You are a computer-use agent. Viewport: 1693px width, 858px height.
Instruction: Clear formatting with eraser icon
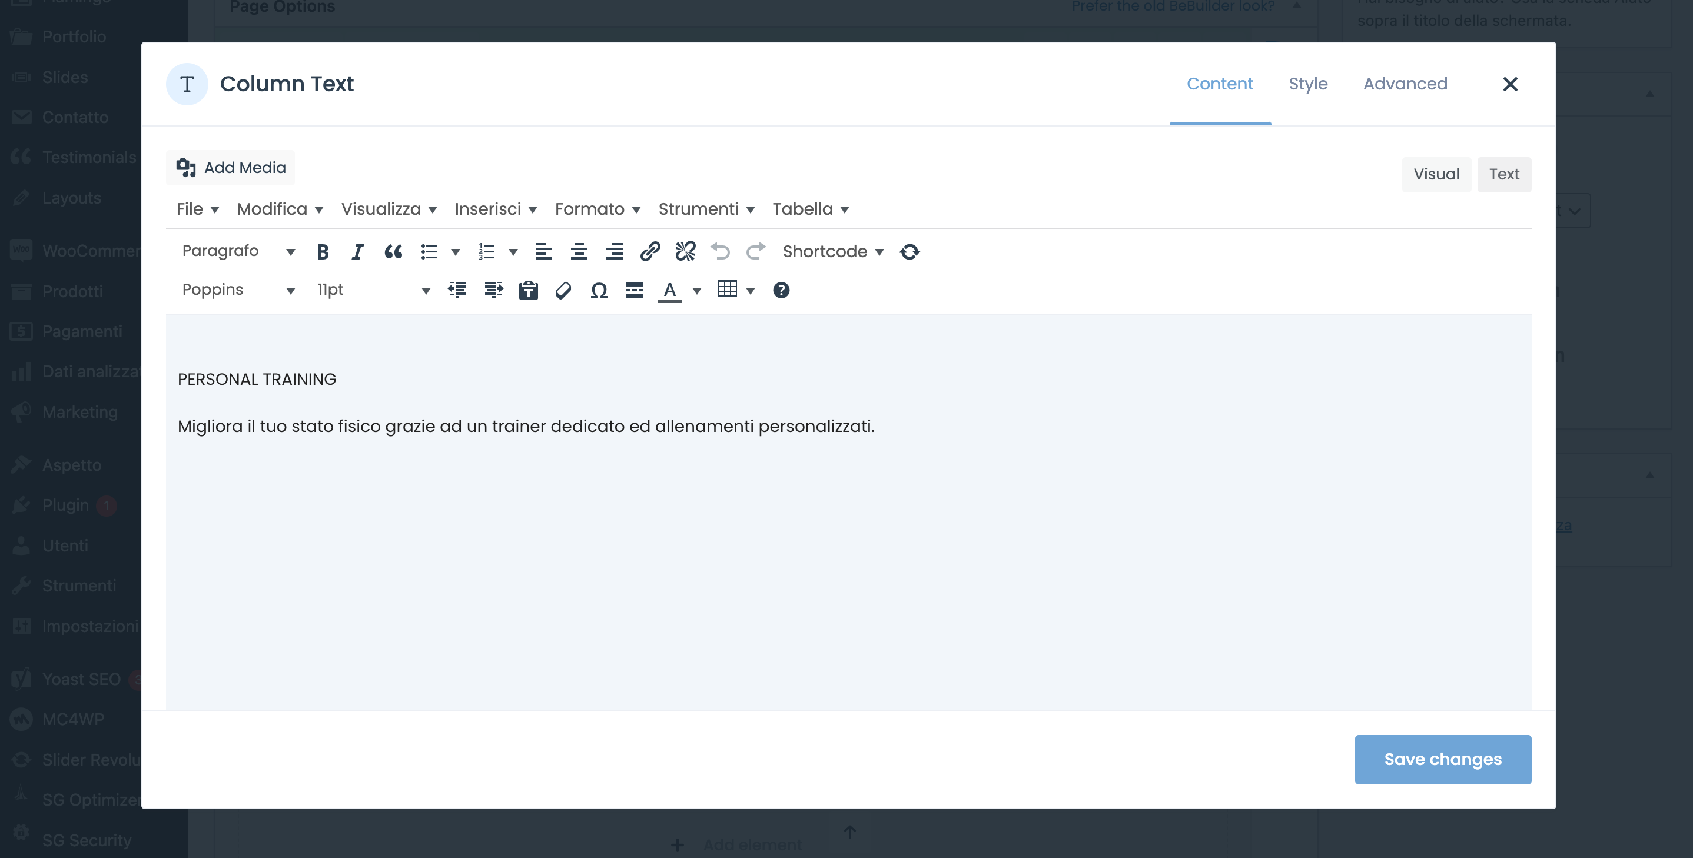(563, 290)
